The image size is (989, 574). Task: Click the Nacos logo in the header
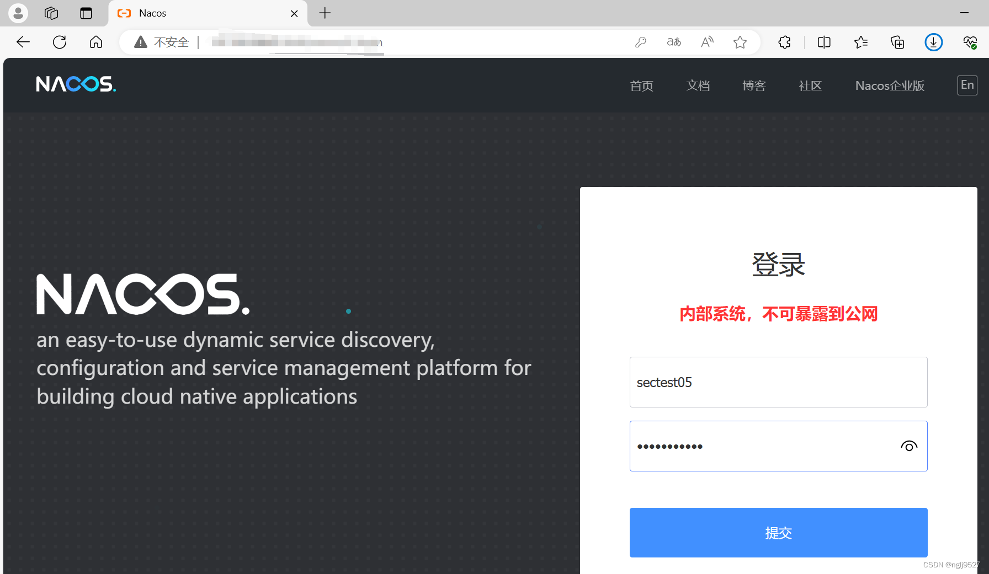tap(76, 84)
